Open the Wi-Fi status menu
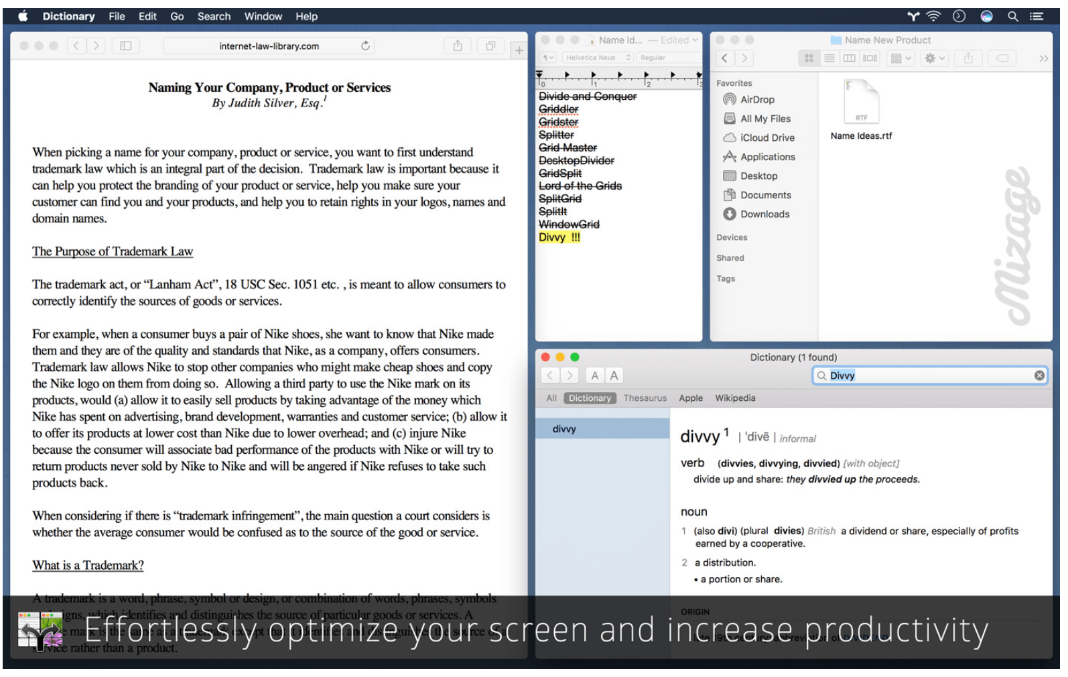The image size is (1068, 677). (x=933, y=16)
